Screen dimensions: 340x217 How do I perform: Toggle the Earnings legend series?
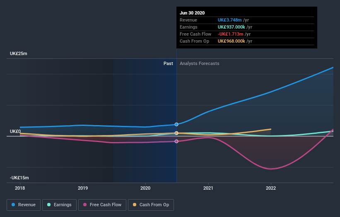tap(59, 205)
